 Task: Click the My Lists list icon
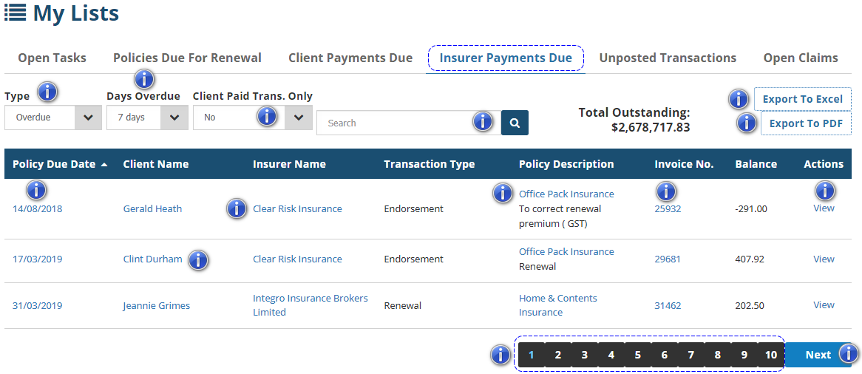(15, 12)
